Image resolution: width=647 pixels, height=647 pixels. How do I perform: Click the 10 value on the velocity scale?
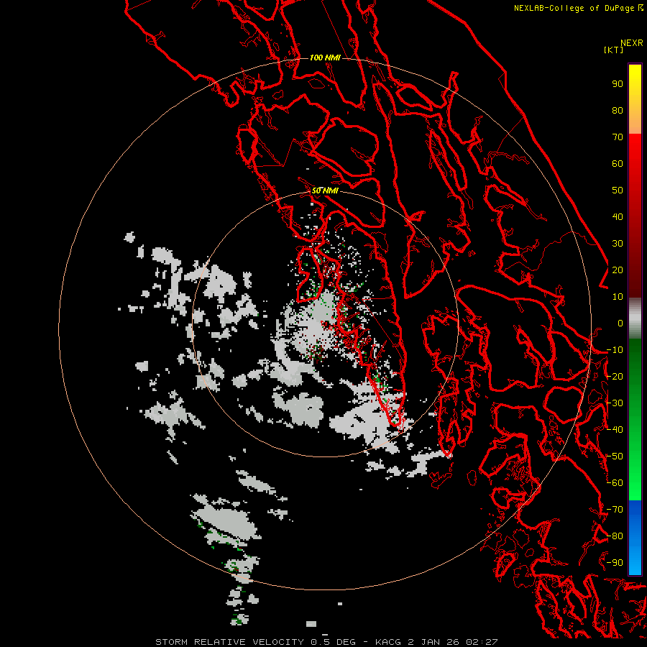(x=618, y=297)
